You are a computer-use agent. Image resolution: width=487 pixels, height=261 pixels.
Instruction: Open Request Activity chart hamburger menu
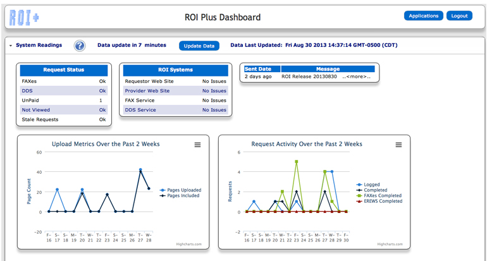[398, 145]
